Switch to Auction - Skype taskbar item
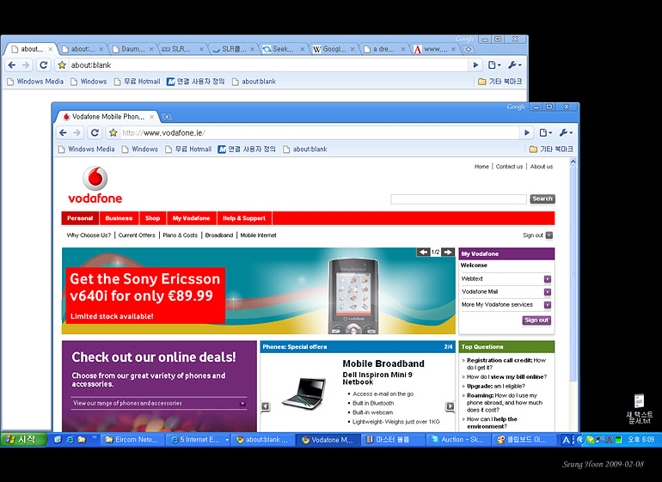 [458, 440]
